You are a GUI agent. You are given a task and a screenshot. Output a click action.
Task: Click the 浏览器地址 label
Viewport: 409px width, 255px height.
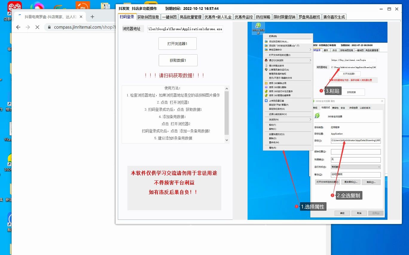(x=131, y=29)
